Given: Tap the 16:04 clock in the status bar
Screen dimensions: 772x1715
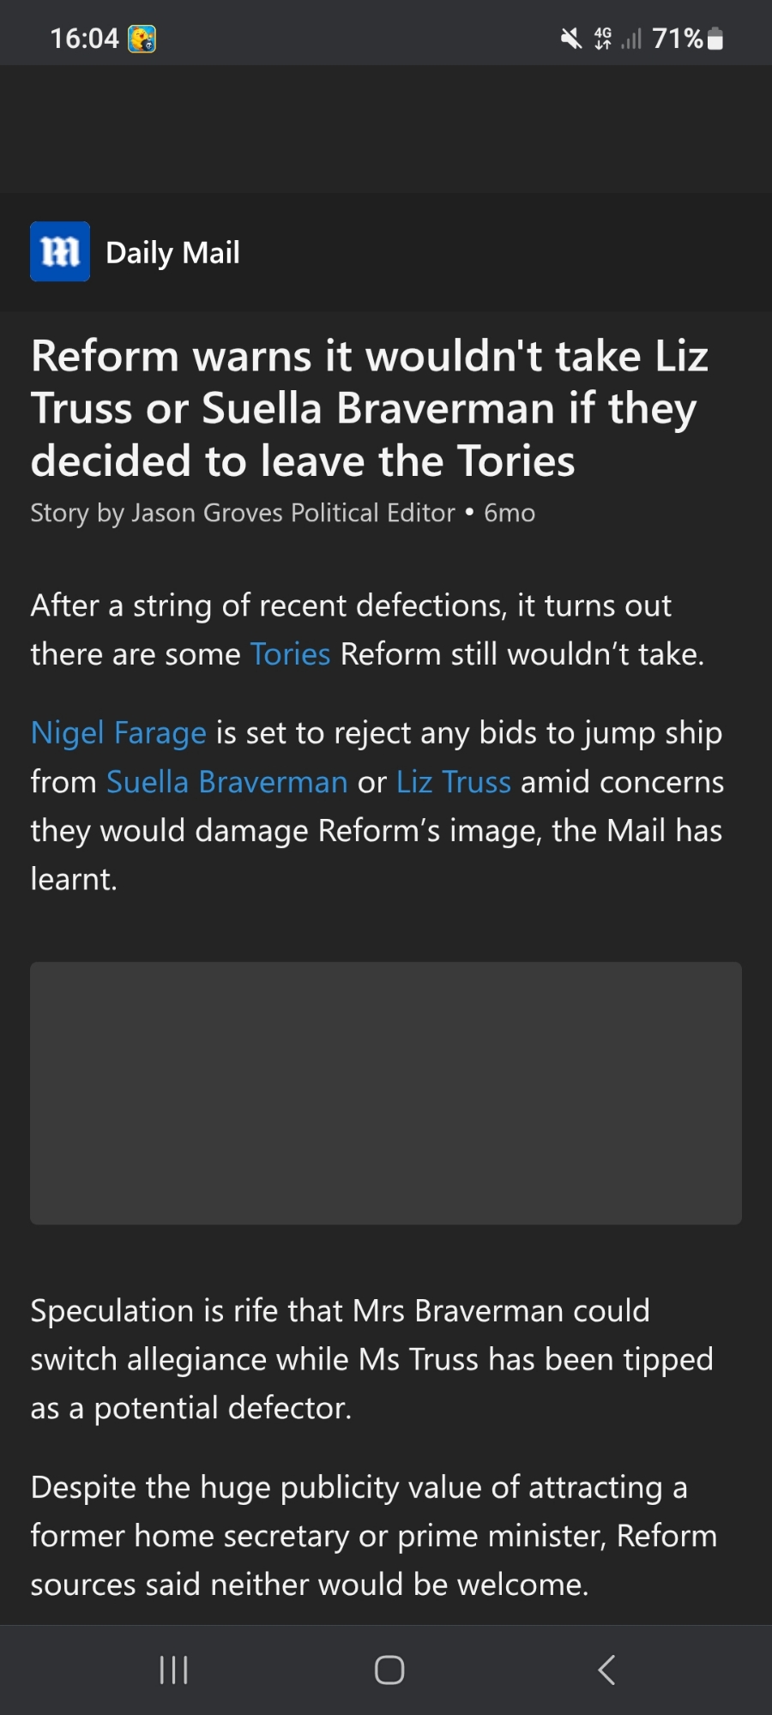Looking at the screenshot, I should point(84,39).
